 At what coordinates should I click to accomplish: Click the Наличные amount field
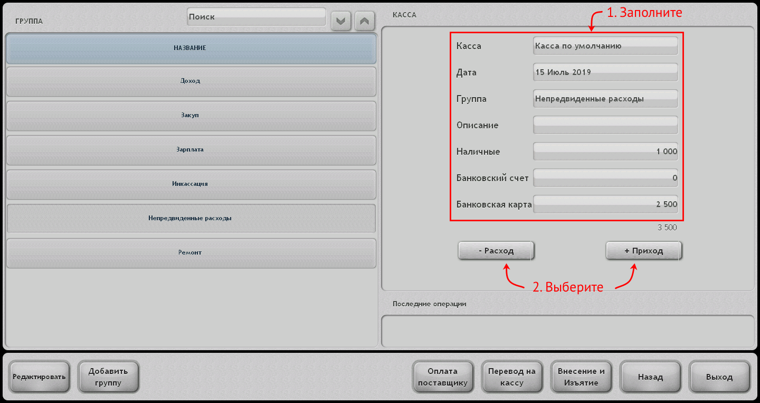(x=605, y=152)
